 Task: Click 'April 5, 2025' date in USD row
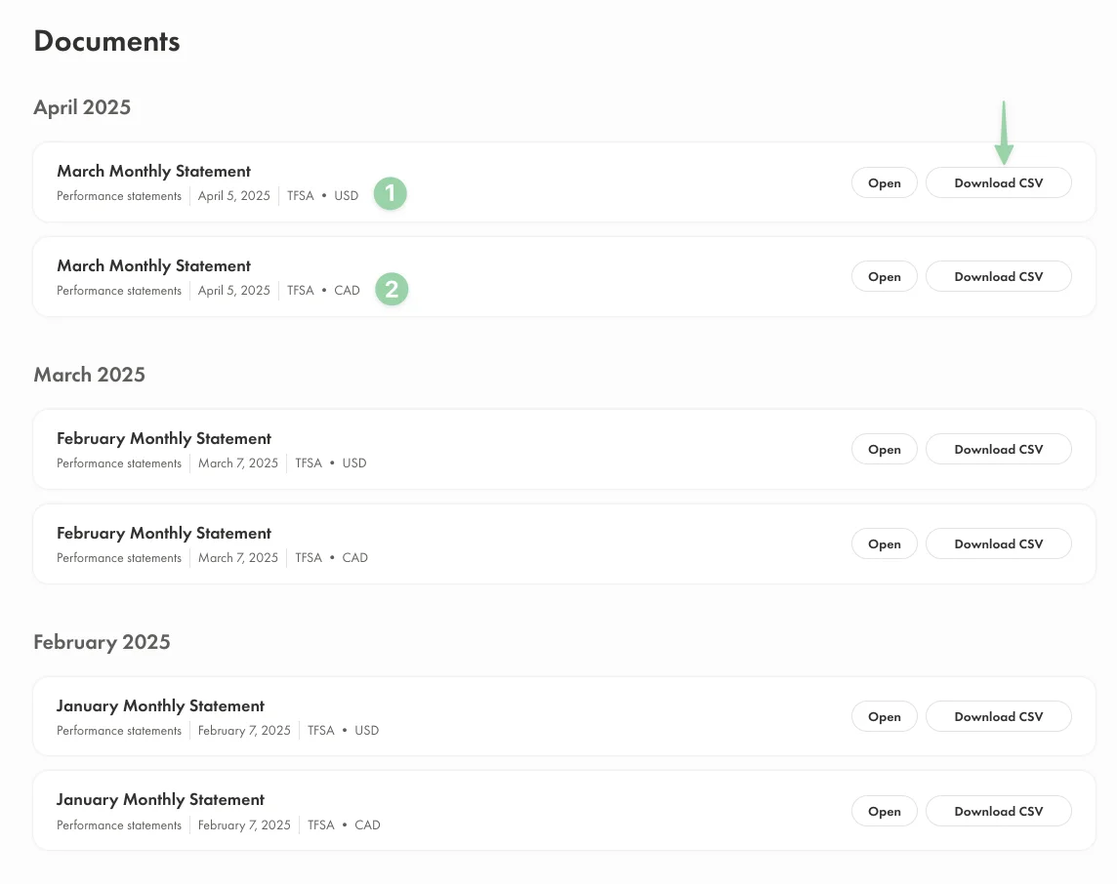click(233, 196)
